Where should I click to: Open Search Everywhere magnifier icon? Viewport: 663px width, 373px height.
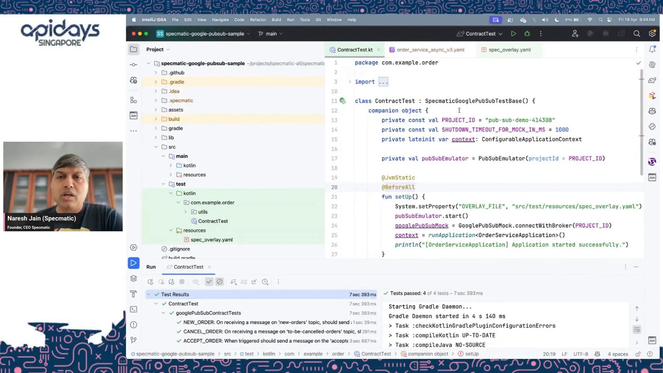pyautogui.click(x=637, y=34)
